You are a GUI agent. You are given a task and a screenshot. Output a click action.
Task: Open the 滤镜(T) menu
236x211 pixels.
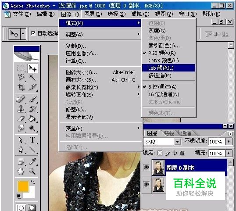[140, 14]
